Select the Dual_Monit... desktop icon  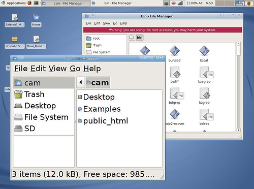tap(36, 42)
